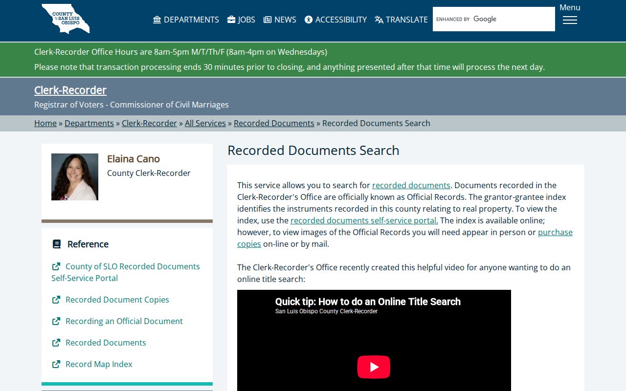Click external-link icon beside Recorded Document Copies

pyautogui.click(x=56, y=300)
